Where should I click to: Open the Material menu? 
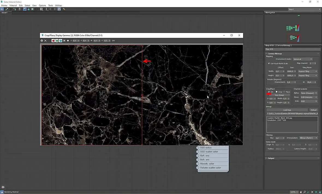coord(13,5)
